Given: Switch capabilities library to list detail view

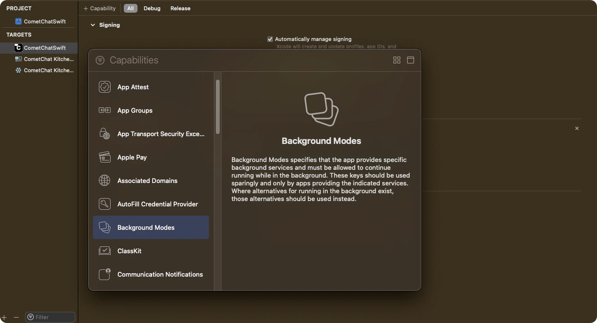Looking at the screenshot, I should (x=411, y=60).
